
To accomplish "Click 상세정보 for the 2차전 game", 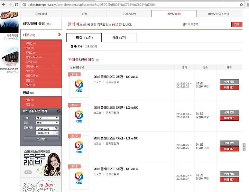I will [229, 82].
